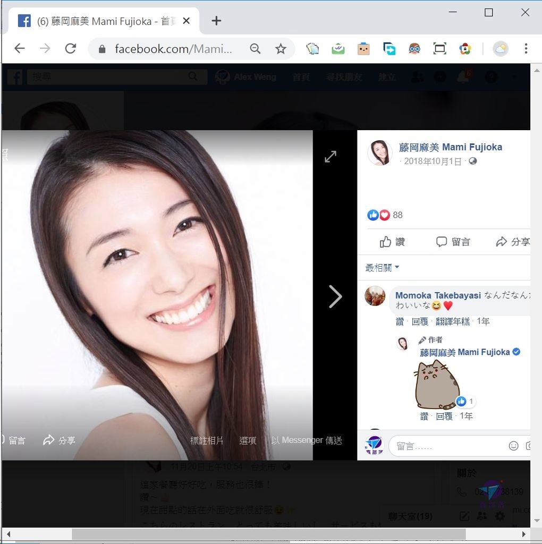Image resolution: width=542 pixels, height=544 pixels.
Task: Open Momoka Takebayasi's profile link
Action: pos(438,295)
